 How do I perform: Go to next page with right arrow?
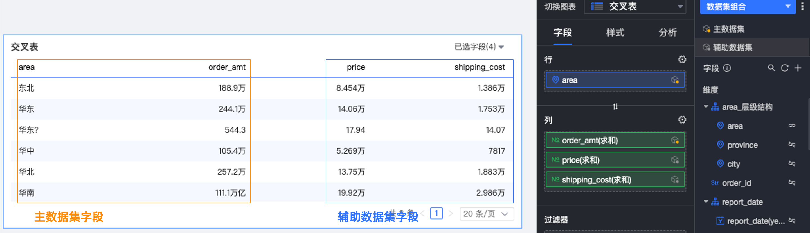(x=451, y=214)
